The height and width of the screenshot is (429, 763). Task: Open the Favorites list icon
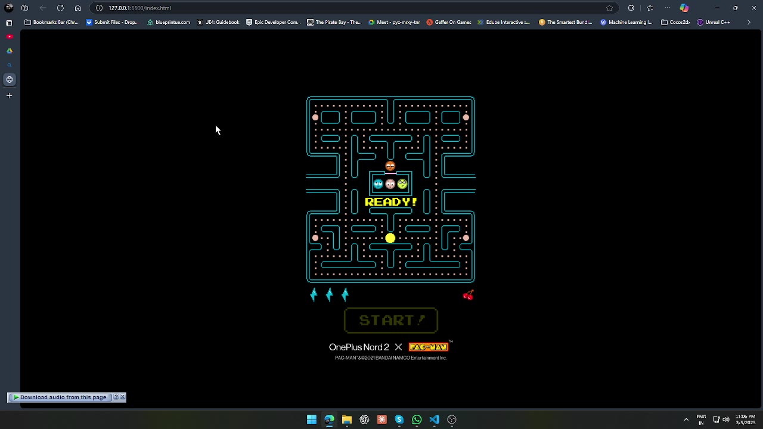(650, 8)
